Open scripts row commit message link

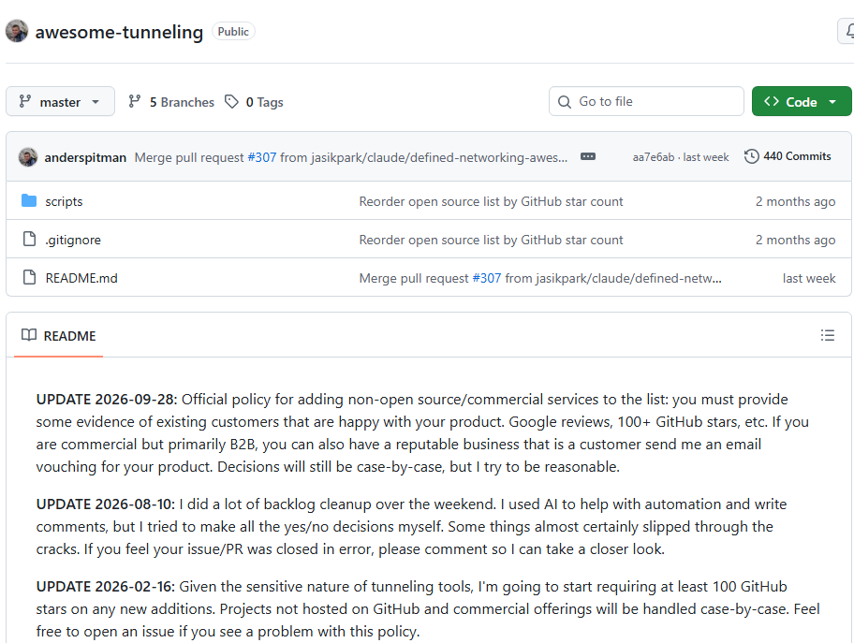click(491, 201)
